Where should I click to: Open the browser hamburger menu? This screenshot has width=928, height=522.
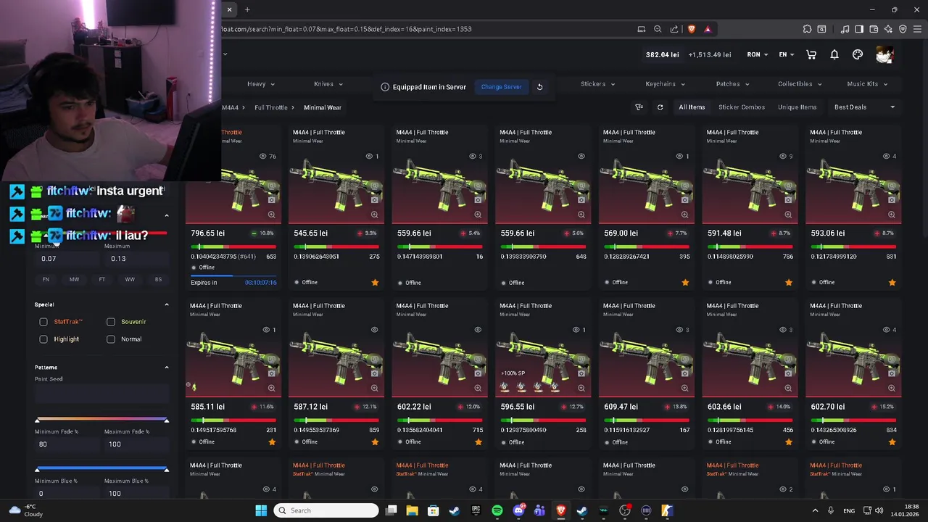click(917, 29)
